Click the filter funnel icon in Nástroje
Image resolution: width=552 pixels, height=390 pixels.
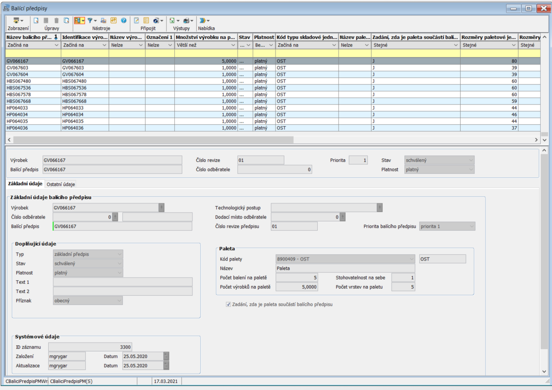tap(90, 20)
